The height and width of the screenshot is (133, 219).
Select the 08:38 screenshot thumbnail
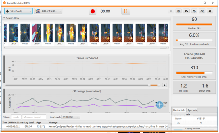128,33
